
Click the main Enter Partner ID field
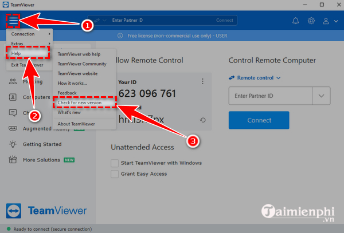click(270, 96)
